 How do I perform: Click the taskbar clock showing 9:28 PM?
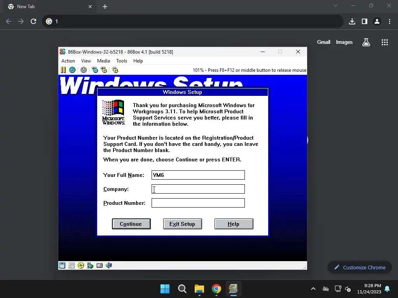[x=369, y=289]
